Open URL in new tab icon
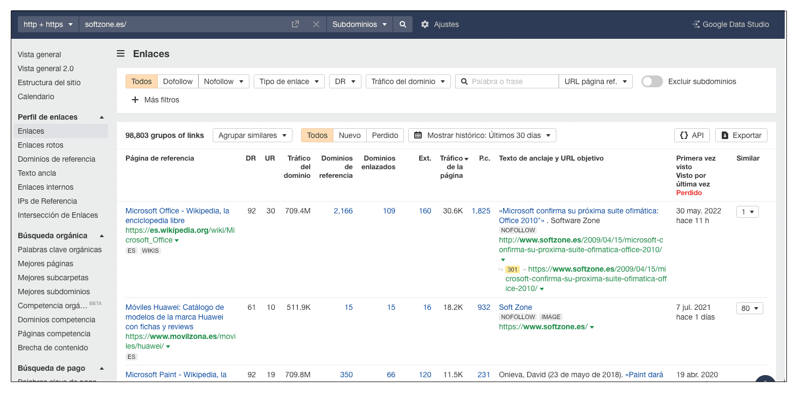The height and width of the screenshot is (395, 795). tap(295, 24)
